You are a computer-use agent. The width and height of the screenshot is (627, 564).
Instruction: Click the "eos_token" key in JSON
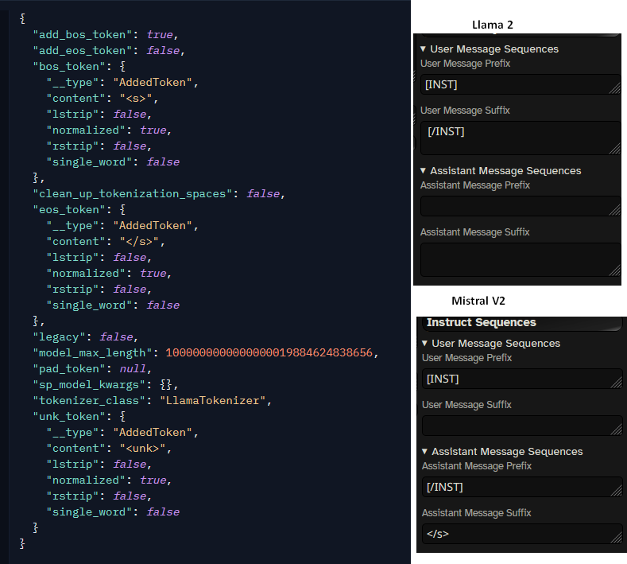[69, 210]
